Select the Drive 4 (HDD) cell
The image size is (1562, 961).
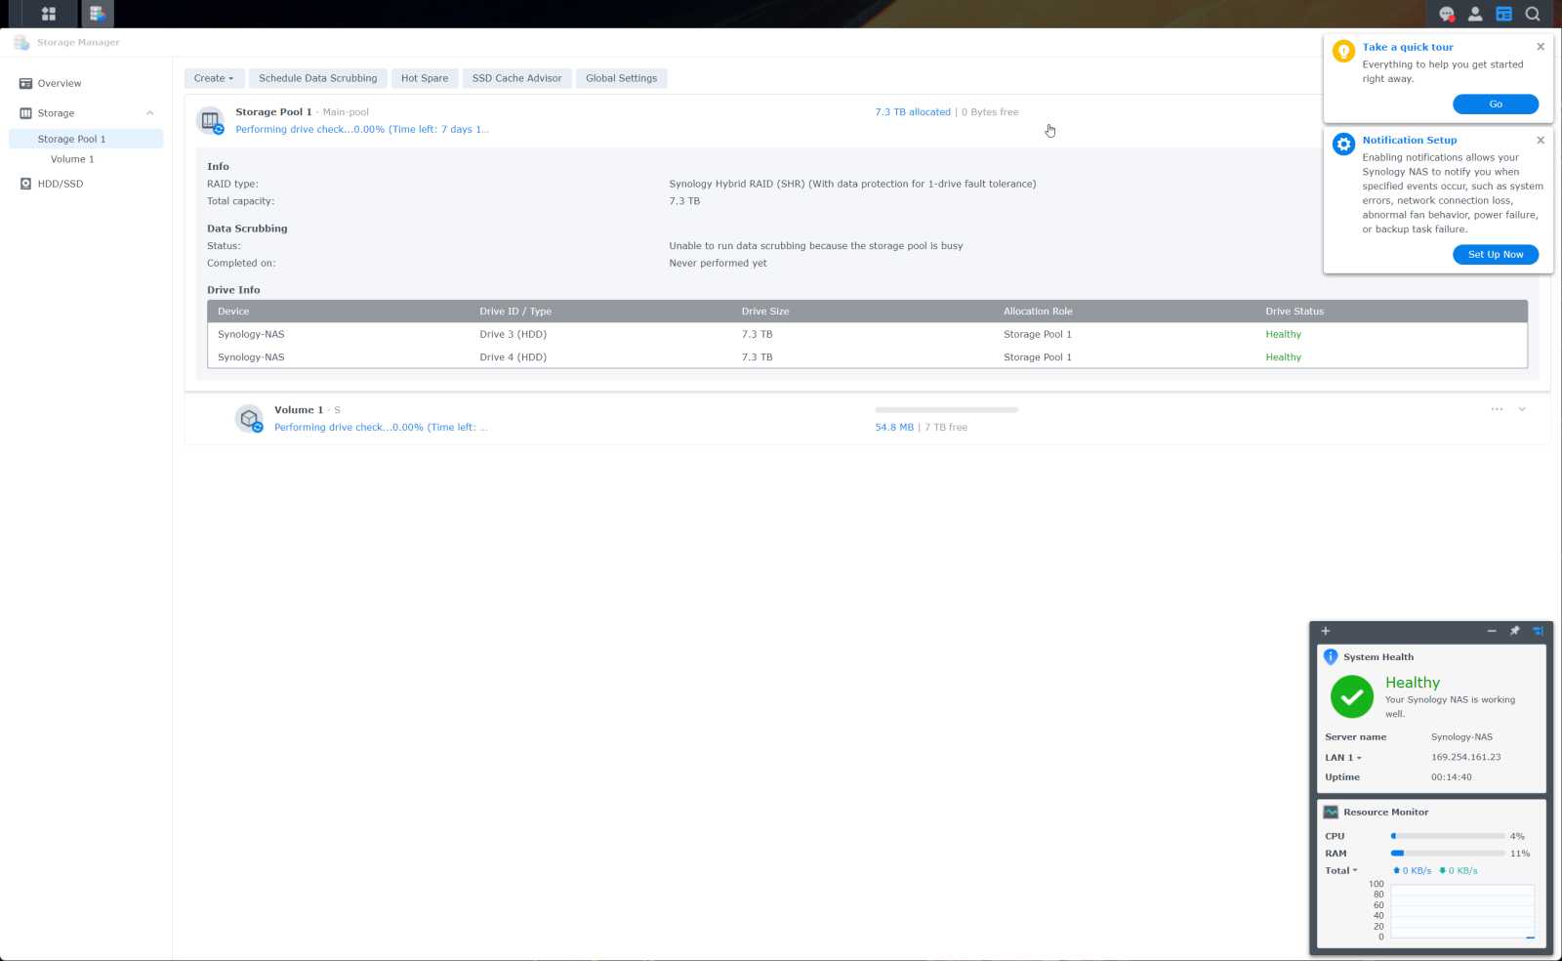coord(513,357)
